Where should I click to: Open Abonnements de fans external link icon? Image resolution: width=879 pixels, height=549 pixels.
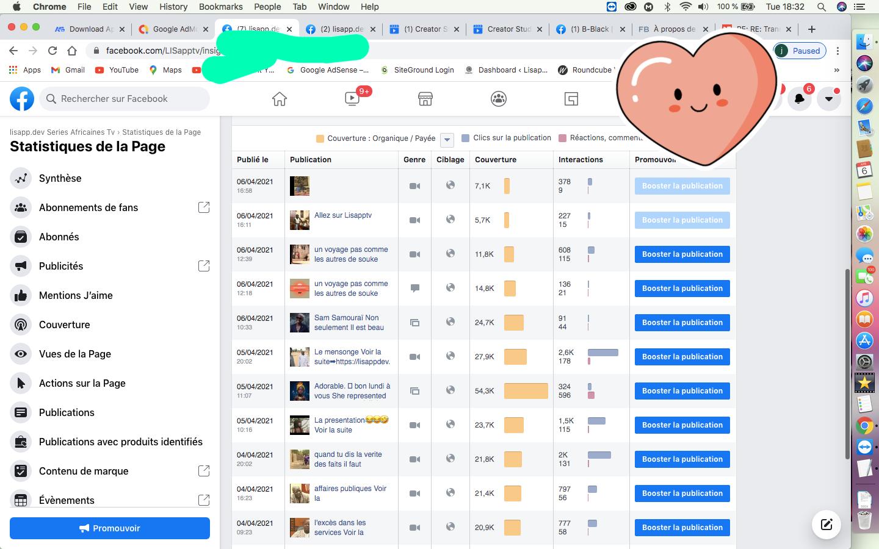tap(204, 207)
